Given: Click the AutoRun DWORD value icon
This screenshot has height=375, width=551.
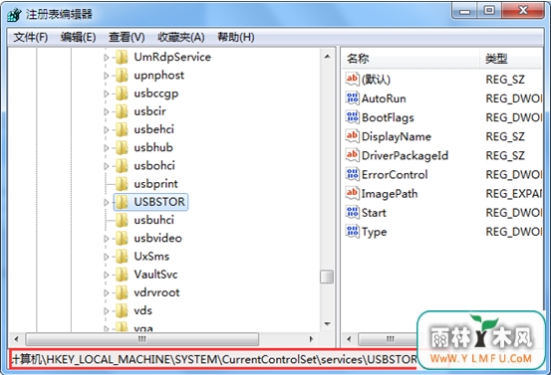Looking at the screenshot, I should [352, 98].
